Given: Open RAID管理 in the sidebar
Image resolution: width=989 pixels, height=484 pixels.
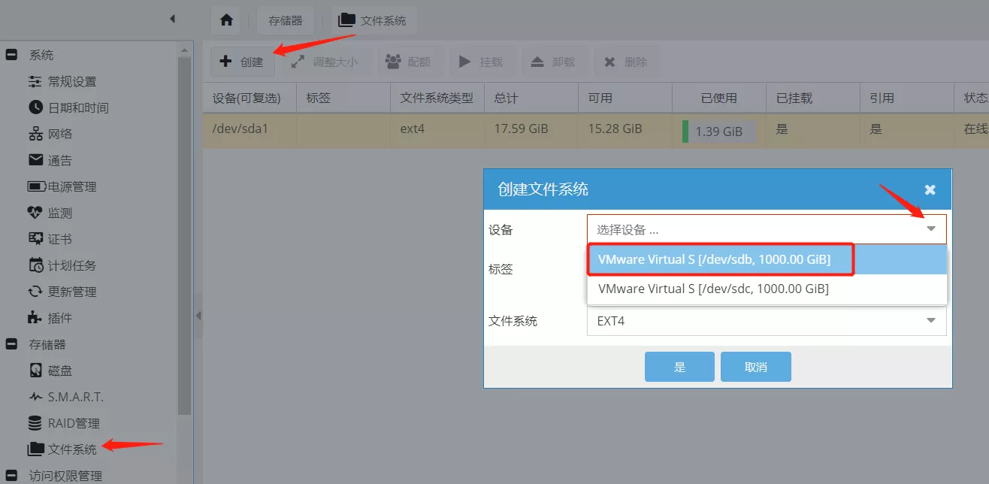Looking at the screenshot, I should tap(73, 423).
